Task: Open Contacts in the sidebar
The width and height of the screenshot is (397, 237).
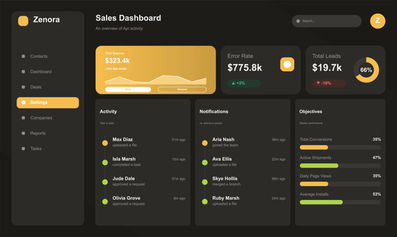Action: (47, 56)
